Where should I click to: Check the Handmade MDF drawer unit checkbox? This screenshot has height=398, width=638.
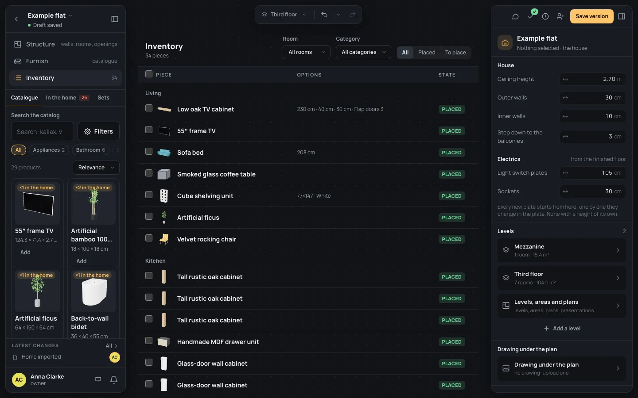coord(149,341)
